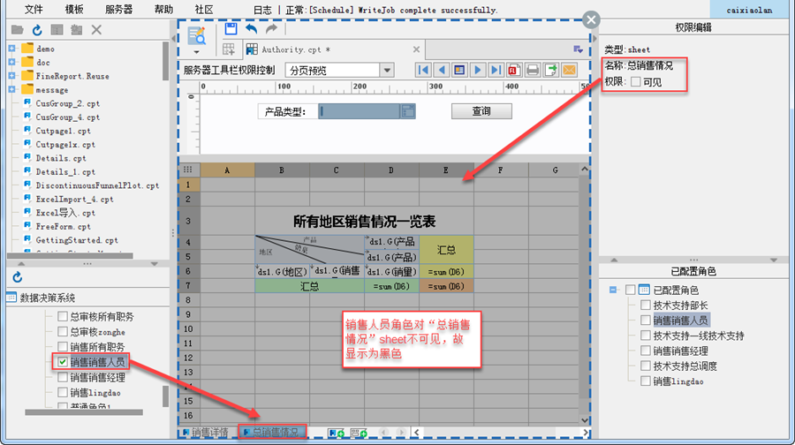
Task: Close the Authority.cpt tab
Action: coord(416,49)
